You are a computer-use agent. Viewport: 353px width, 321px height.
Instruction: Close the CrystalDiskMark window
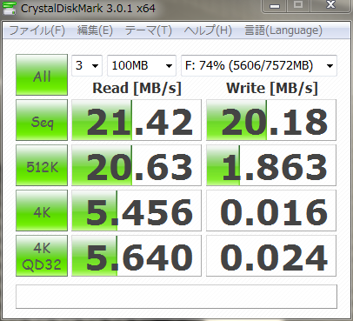click(330, 6)
